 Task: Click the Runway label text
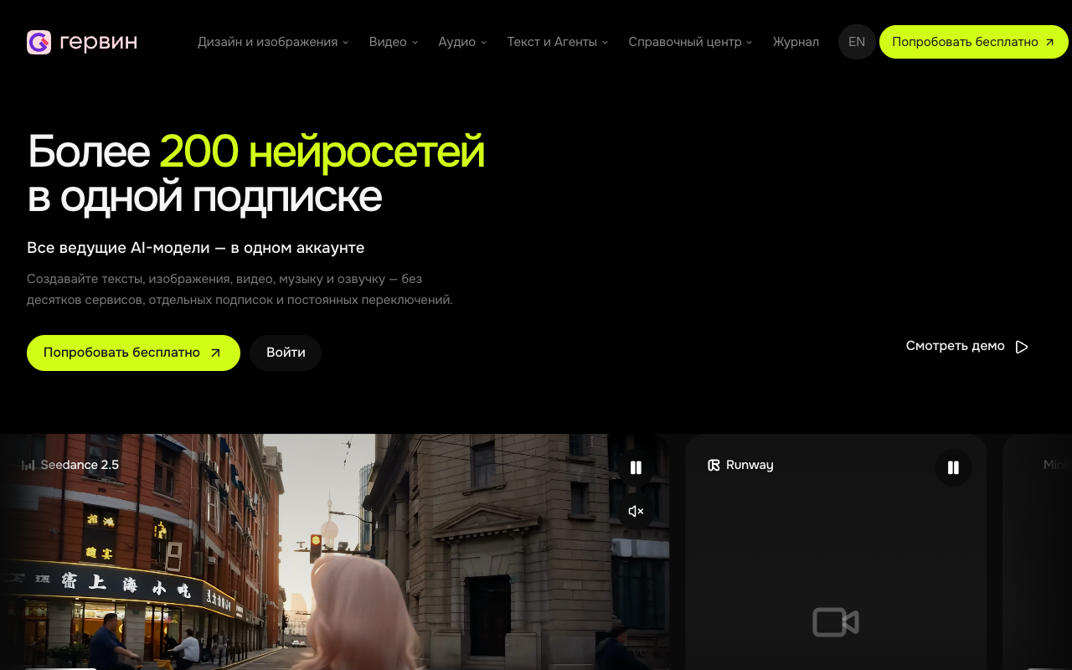pos(750,465)
